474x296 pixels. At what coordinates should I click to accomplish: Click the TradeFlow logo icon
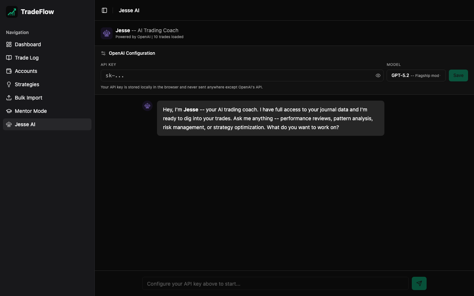coord(12,12)
